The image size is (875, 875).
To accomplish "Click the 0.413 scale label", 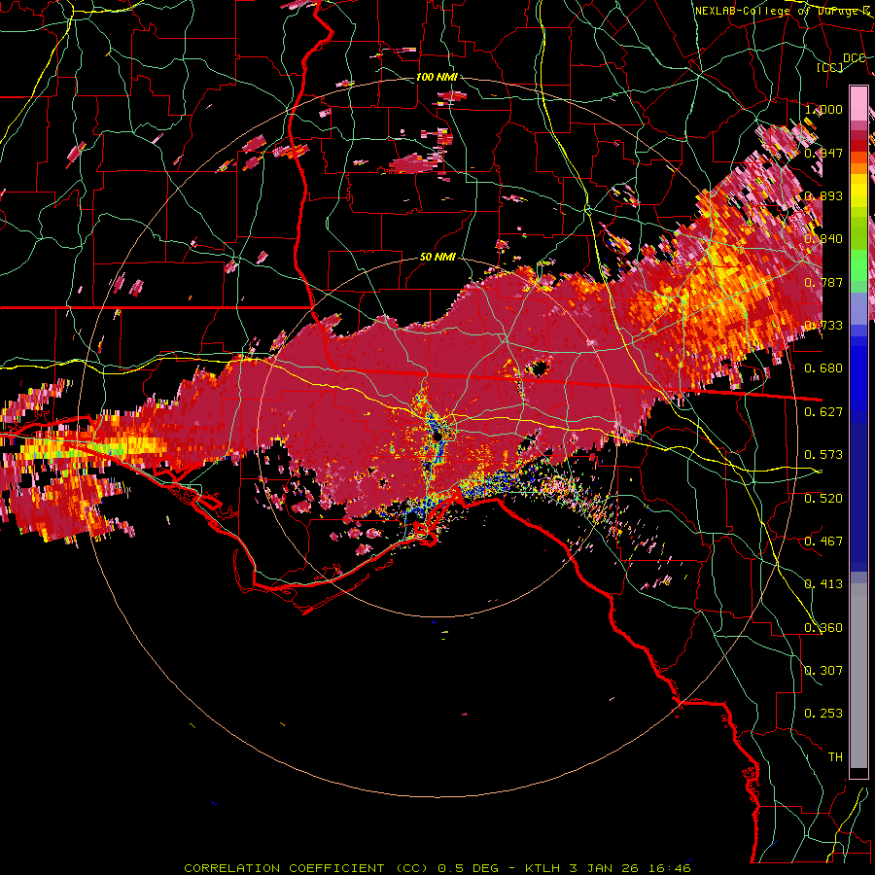I will [823, 583].
